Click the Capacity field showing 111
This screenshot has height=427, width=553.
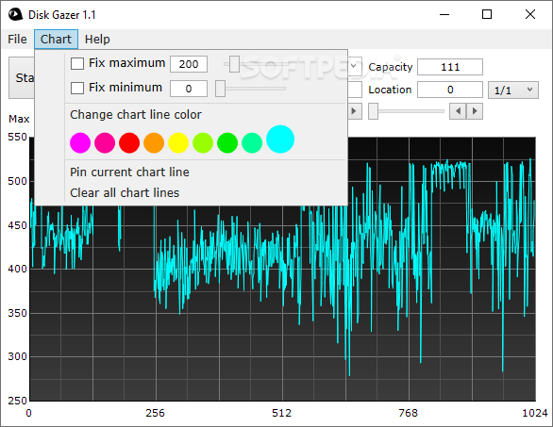[450, 67]
